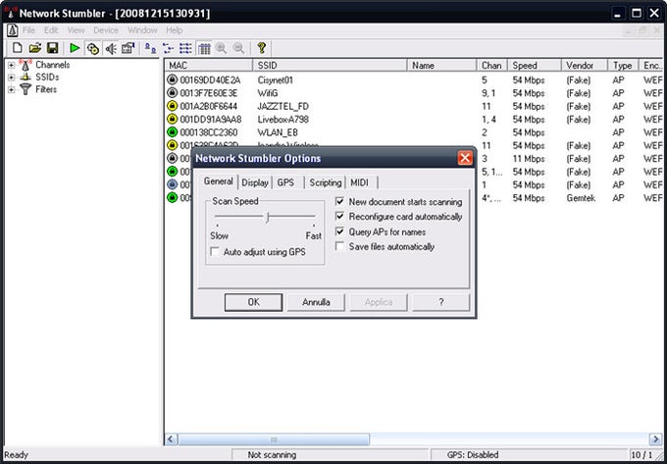Viewport: 667px width, 464px height.
Task: Open the View menu
Action: coord(77,30)
